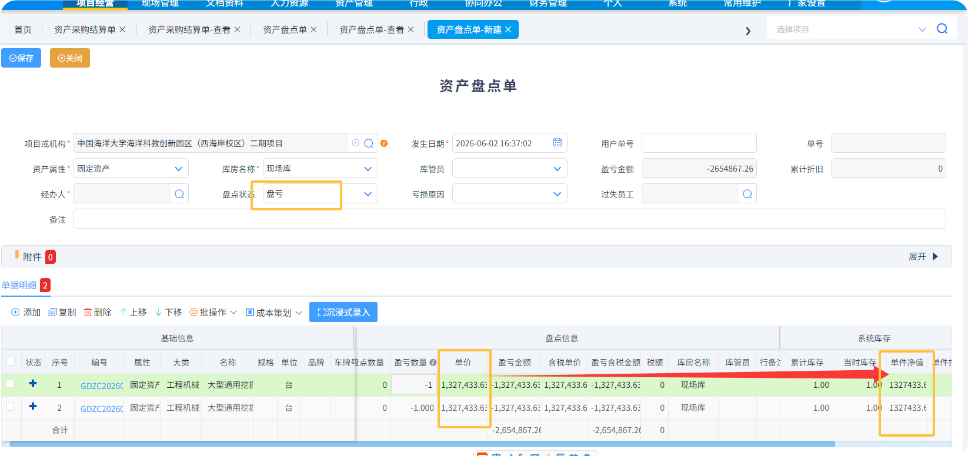The image size is (968, 456).
Task: Toggle the select-all checkbox in table header
Action: tap(11, 361)
